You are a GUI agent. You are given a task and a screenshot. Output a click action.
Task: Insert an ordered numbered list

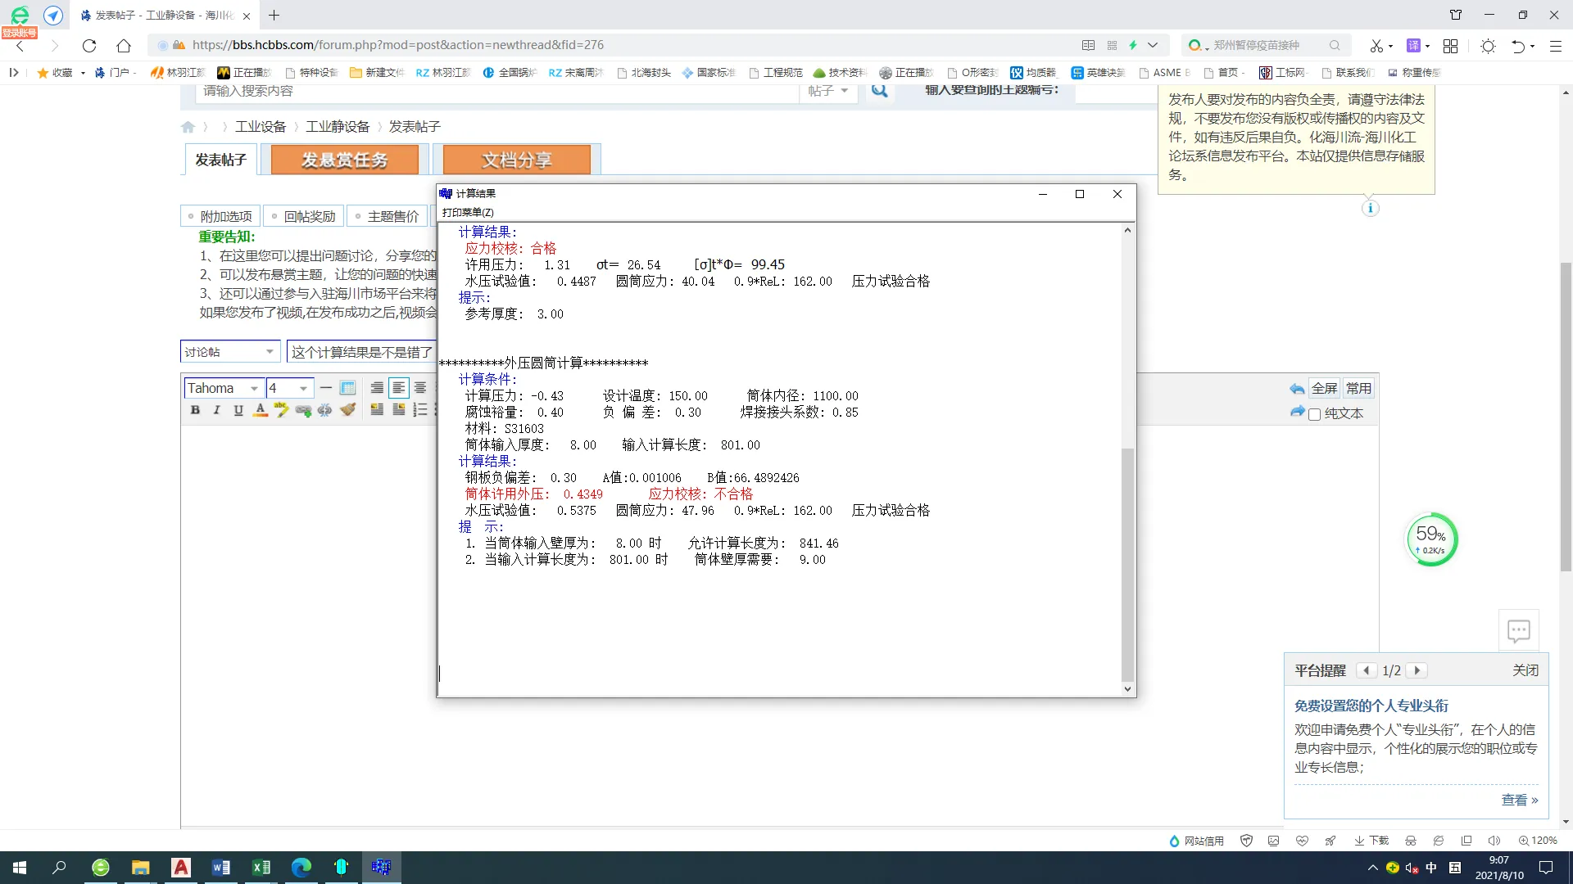pos(420,410)
